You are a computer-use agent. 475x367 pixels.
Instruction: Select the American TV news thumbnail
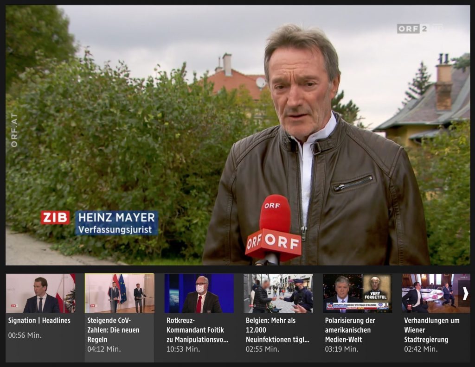(357, 293)
